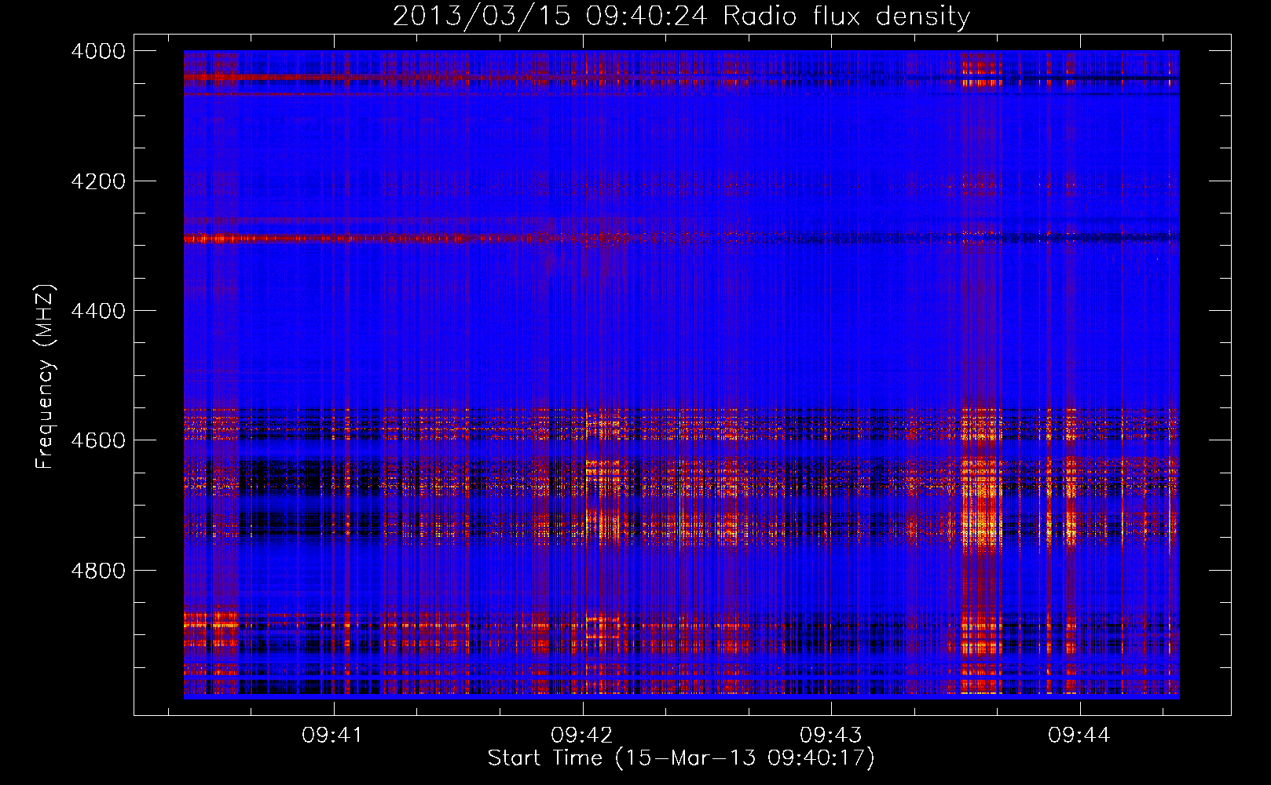Click the 4000 frequency tick label

(x=98, y=51)
